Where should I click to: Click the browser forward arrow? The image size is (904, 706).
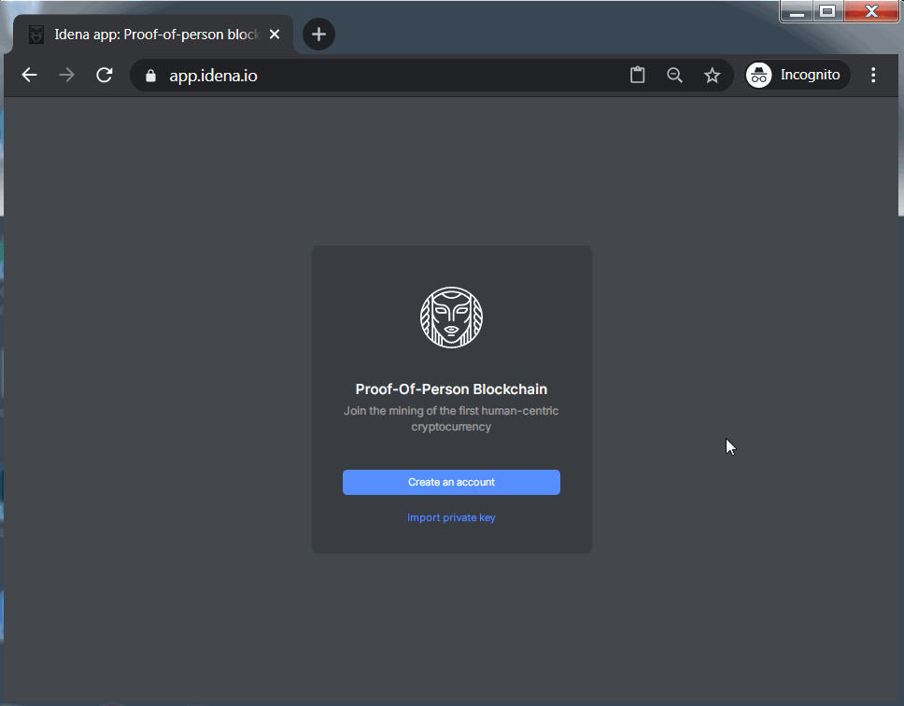point(67,75)
